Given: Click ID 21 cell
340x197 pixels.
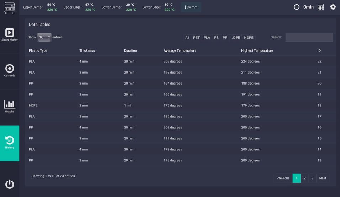Looking at the screenshot, I should pyautogui.click(x=319, y=73).
